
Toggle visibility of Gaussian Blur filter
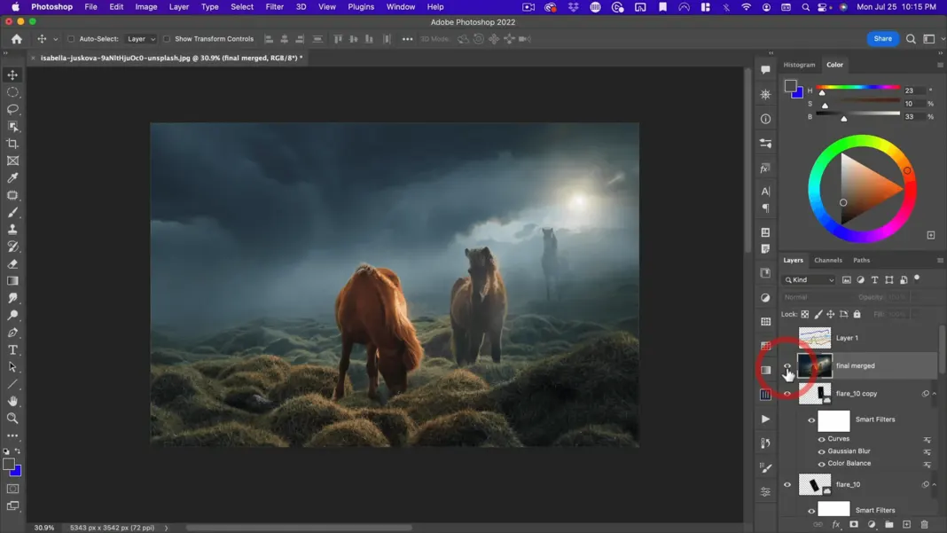821,451
